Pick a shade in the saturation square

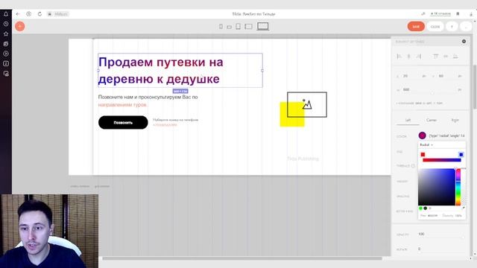tap(437, 188)
